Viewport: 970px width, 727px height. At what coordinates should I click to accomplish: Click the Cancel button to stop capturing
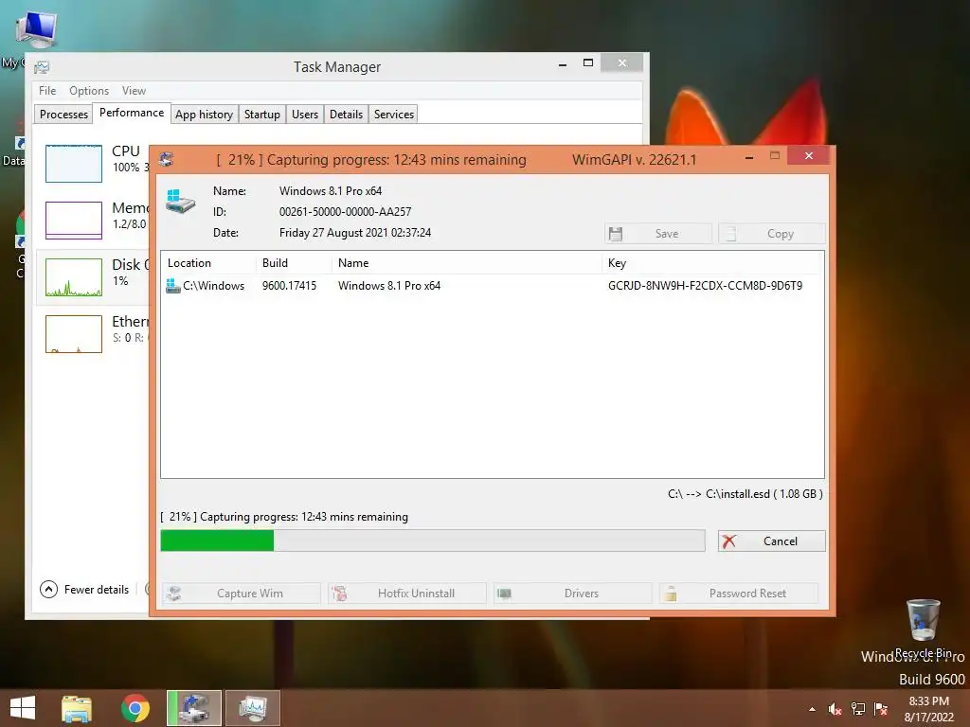(x=771, y=541)
